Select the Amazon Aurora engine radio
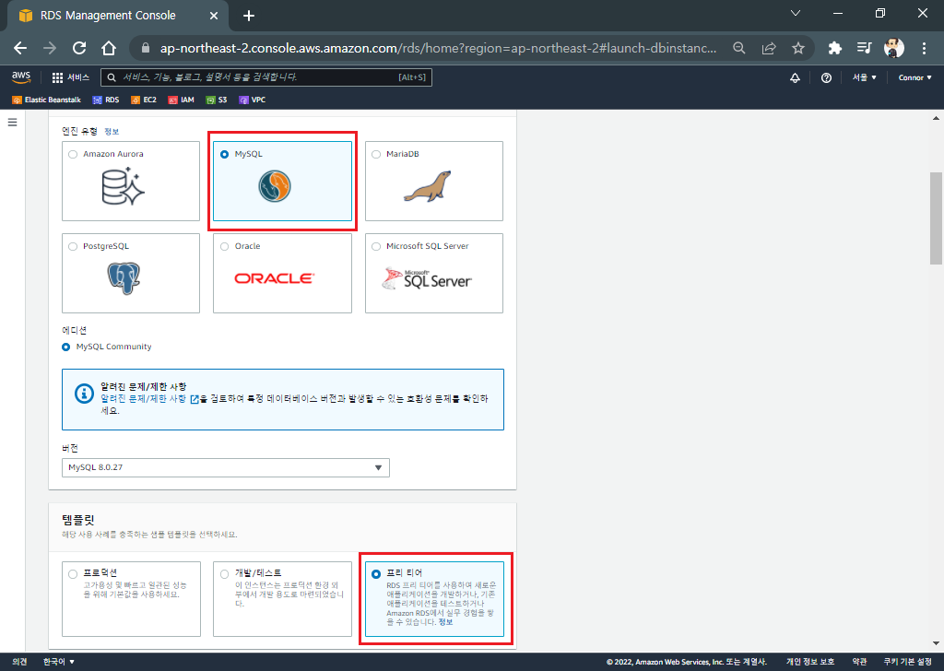 [73, 155]
